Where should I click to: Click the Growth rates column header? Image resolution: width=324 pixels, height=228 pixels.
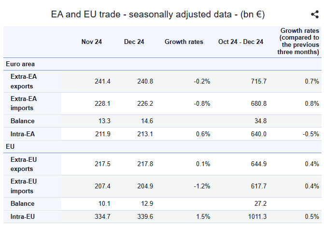(183, 42)
